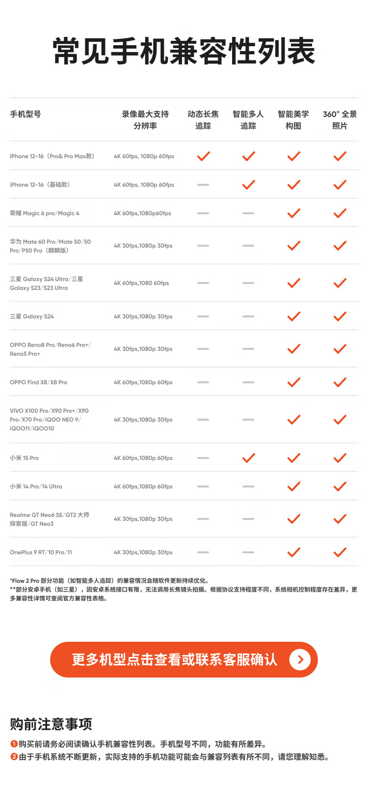Select the 动态长焦追踪 column header
Viewport: 368px width, 800px height.
coord(203,120)
